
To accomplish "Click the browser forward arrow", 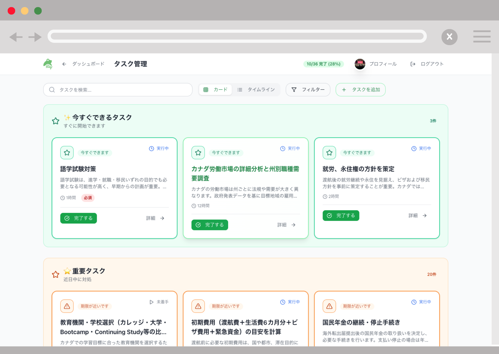I will click(35, 37).
